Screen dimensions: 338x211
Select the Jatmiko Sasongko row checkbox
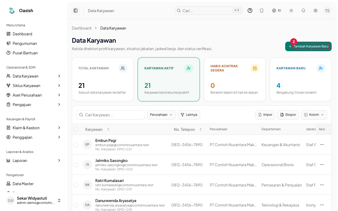(76, 165)
